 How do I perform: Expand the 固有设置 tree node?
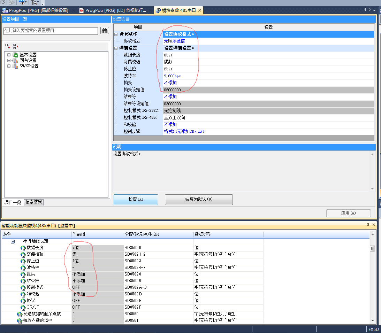(x=9, y=61)
